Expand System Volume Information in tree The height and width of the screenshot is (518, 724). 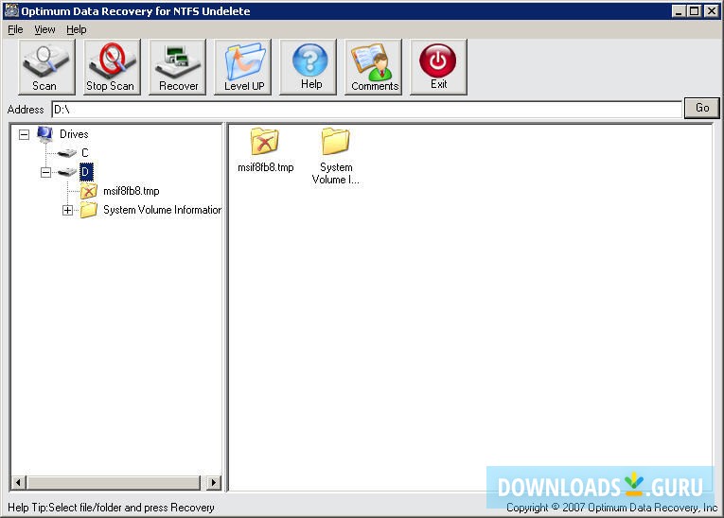tap(67, 211)
